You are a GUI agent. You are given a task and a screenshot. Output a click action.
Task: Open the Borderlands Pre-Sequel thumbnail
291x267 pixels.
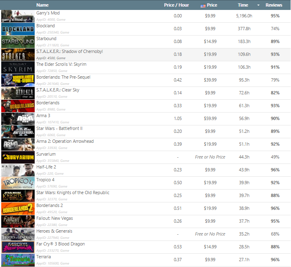pos(18,80)
